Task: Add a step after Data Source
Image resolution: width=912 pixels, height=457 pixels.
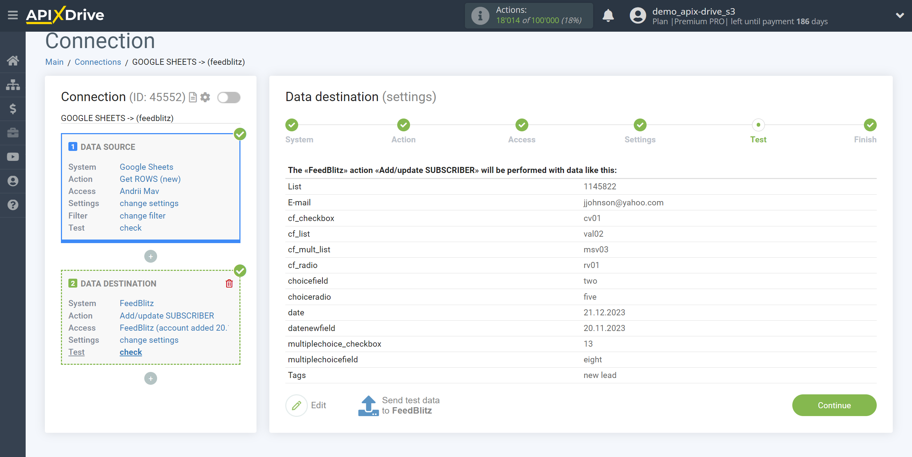Action: [151, 256]
